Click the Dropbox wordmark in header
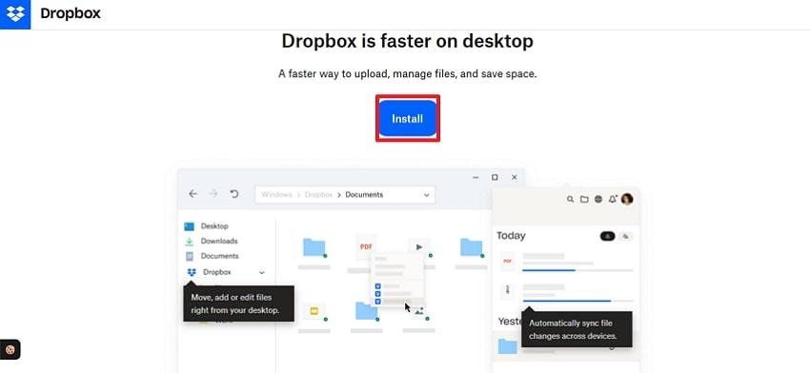 tap(71, 14)
